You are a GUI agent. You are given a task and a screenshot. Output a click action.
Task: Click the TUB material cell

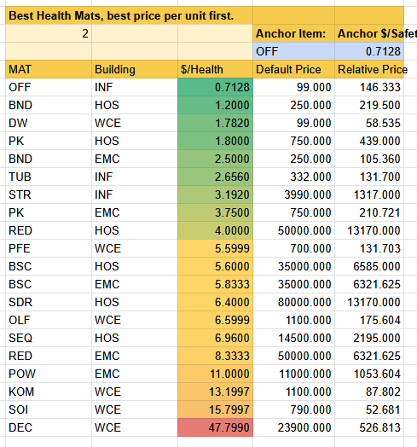point(49,177)
